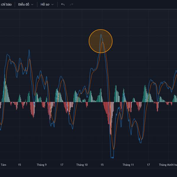Click the 17 label after Tháng 9
This screenshot has width=177, height=177.
(x=62, y=165)
